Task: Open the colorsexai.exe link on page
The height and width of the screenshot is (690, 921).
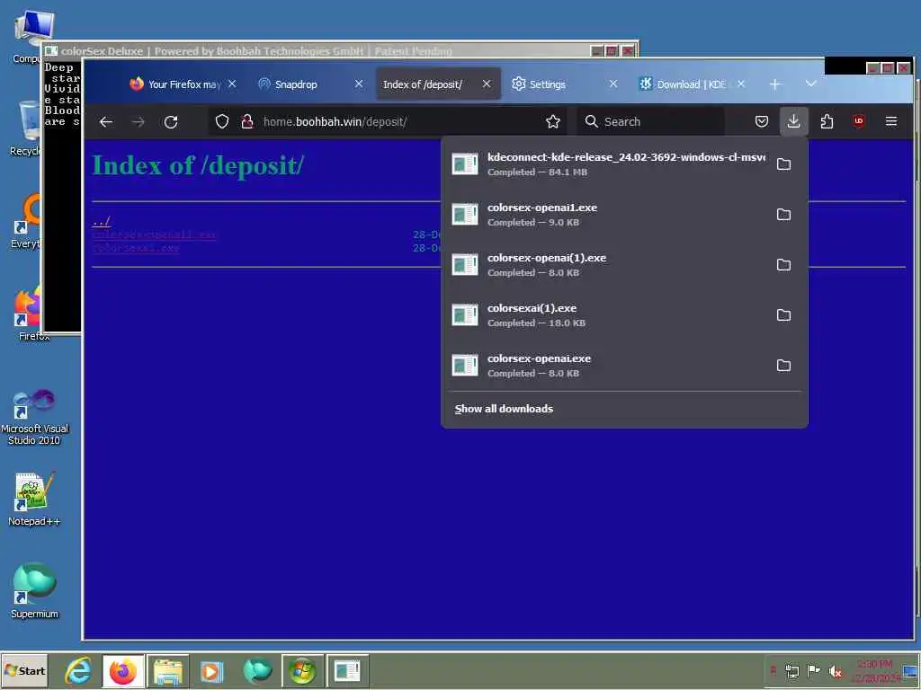Action: pos(137,248)
